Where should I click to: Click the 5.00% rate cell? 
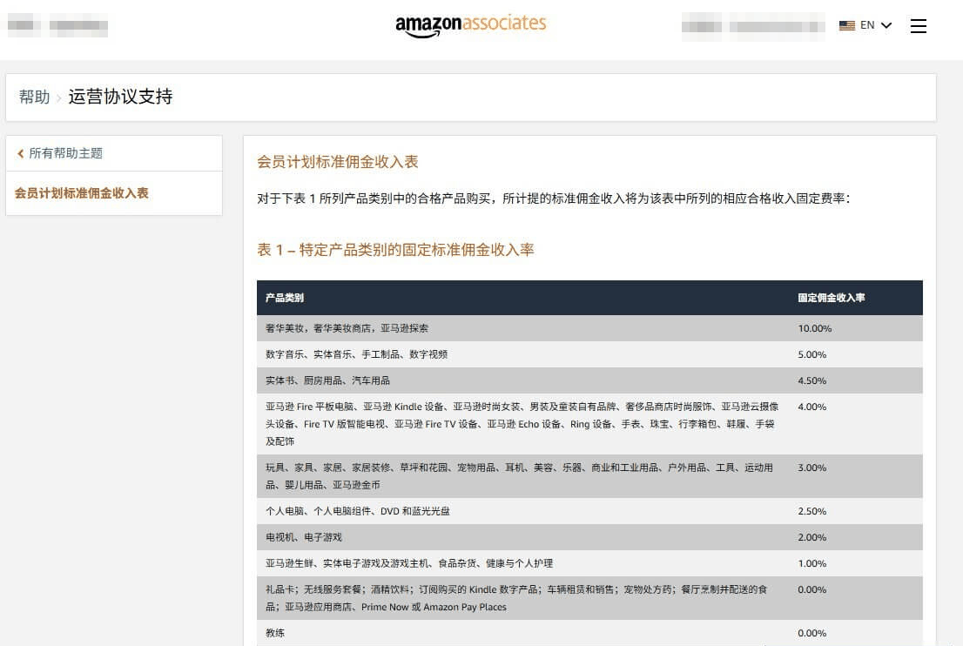[x=811, y=355]
